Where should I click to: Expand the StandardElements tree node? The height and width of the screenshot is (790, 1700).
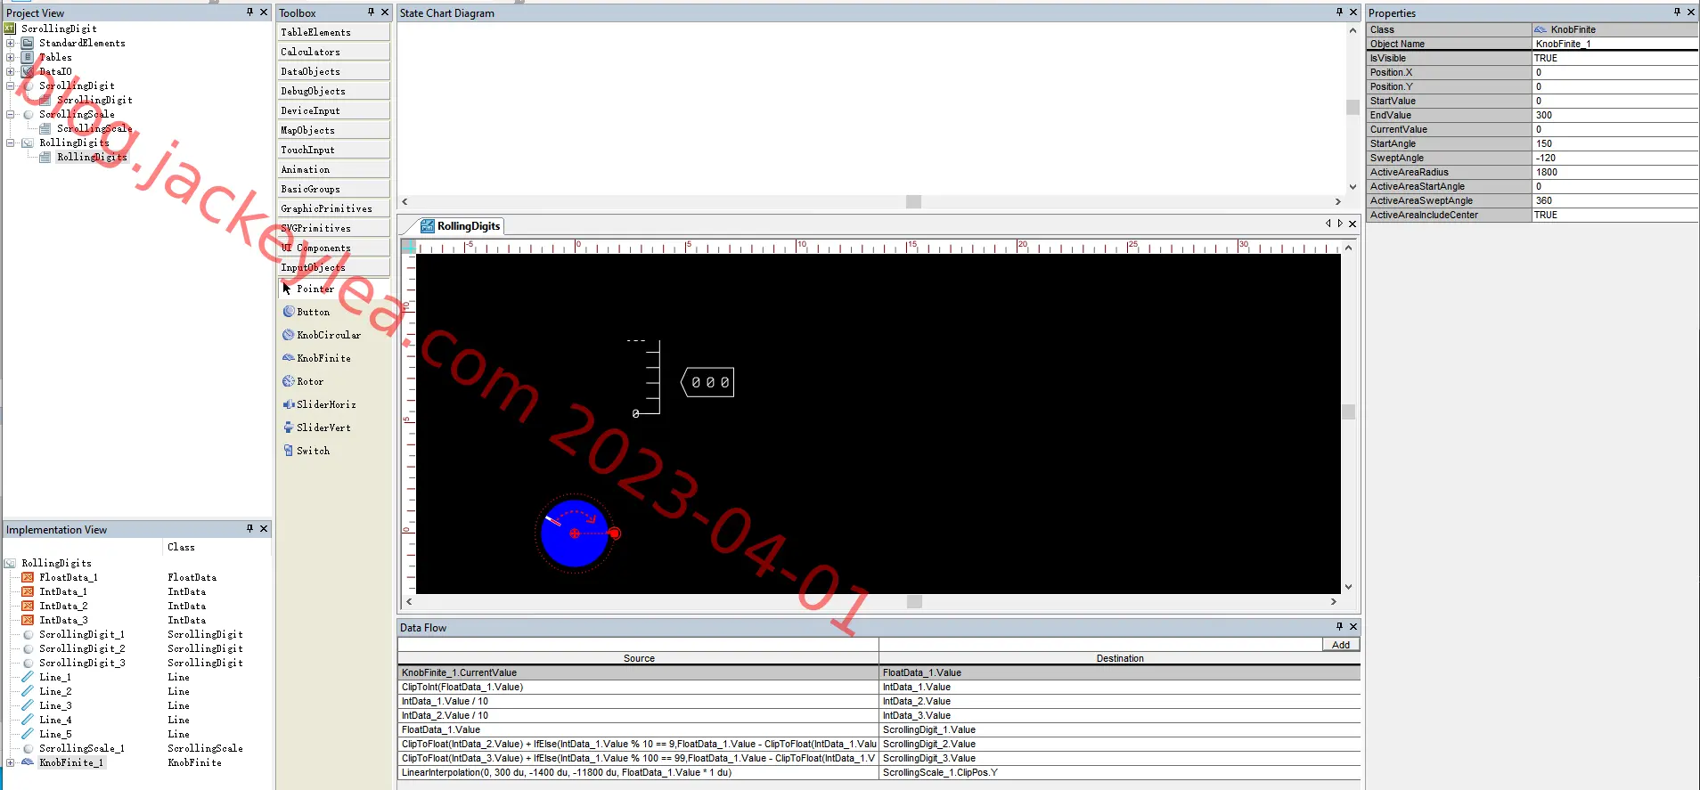10,43
